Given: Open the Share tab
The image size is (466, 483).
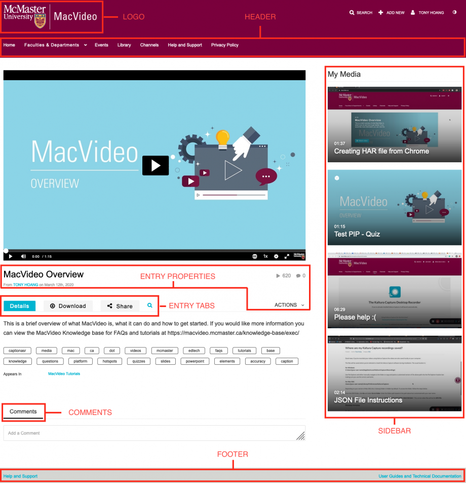Looking at the screenshot, I should click(120, 306).
